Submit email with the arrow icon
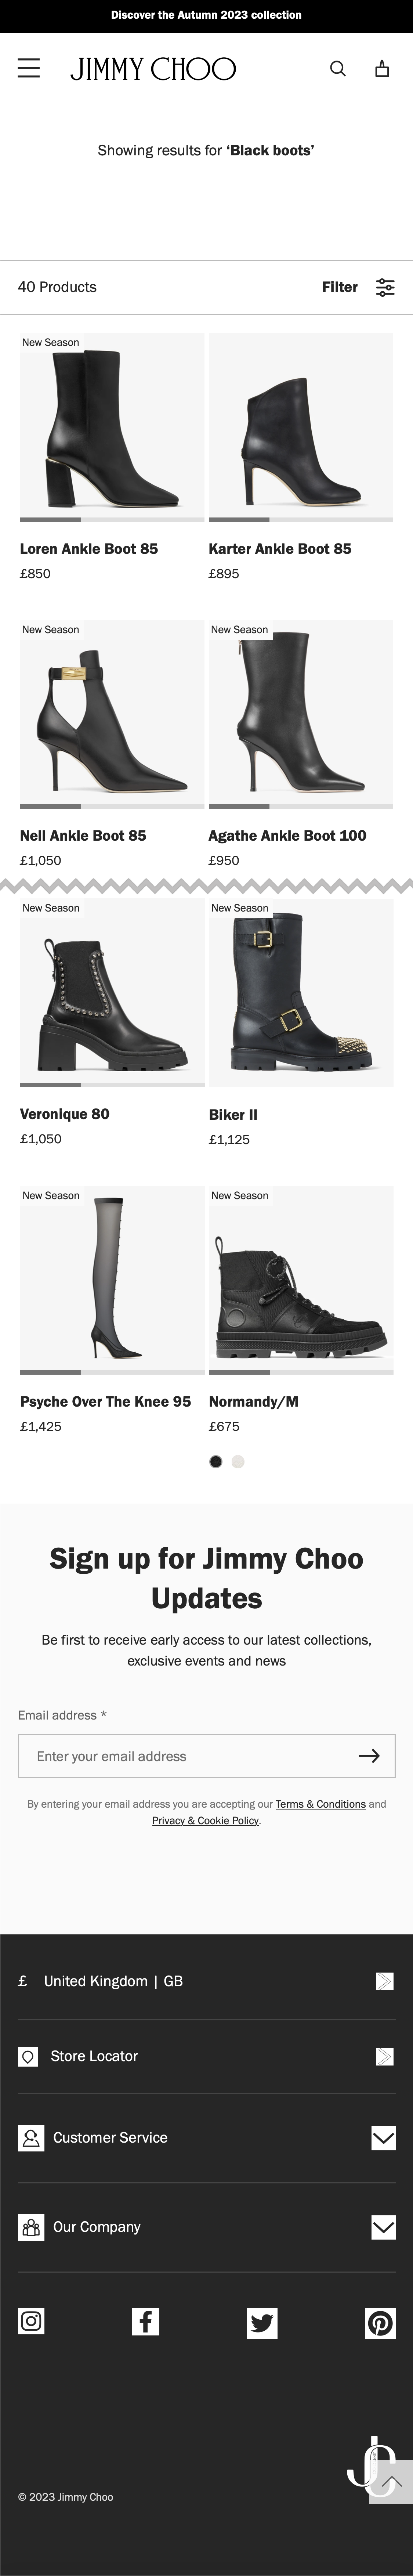 pyautogui.click(x=369, y=1756)
